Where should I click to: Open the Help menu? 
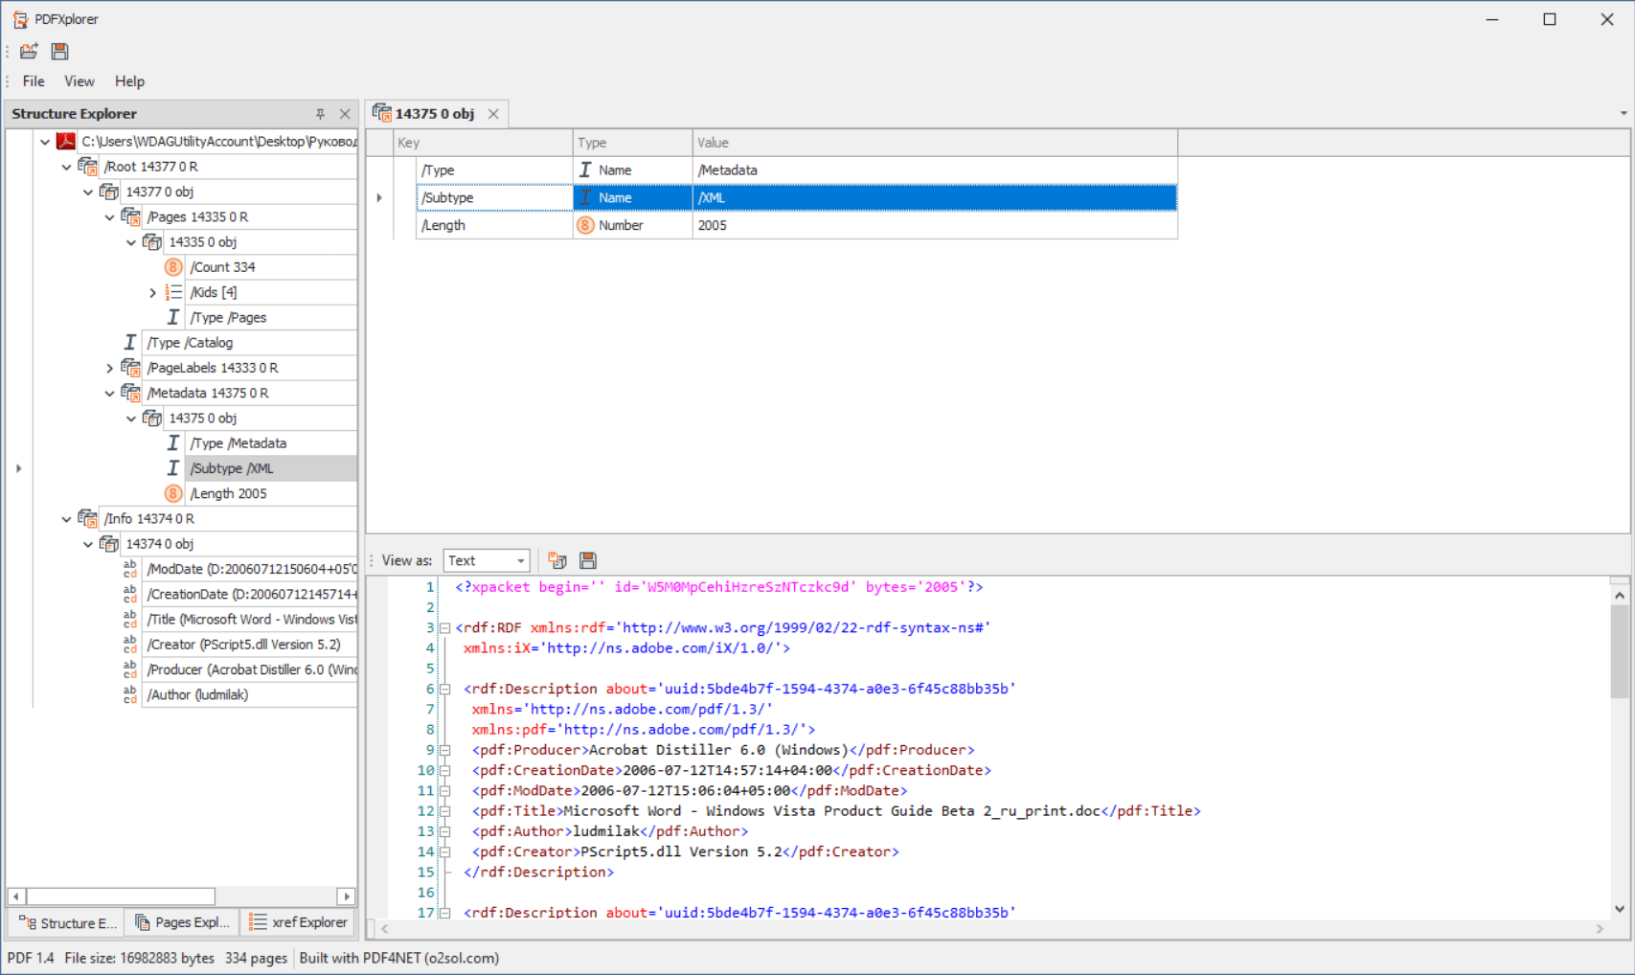click(x=129, y=81)
